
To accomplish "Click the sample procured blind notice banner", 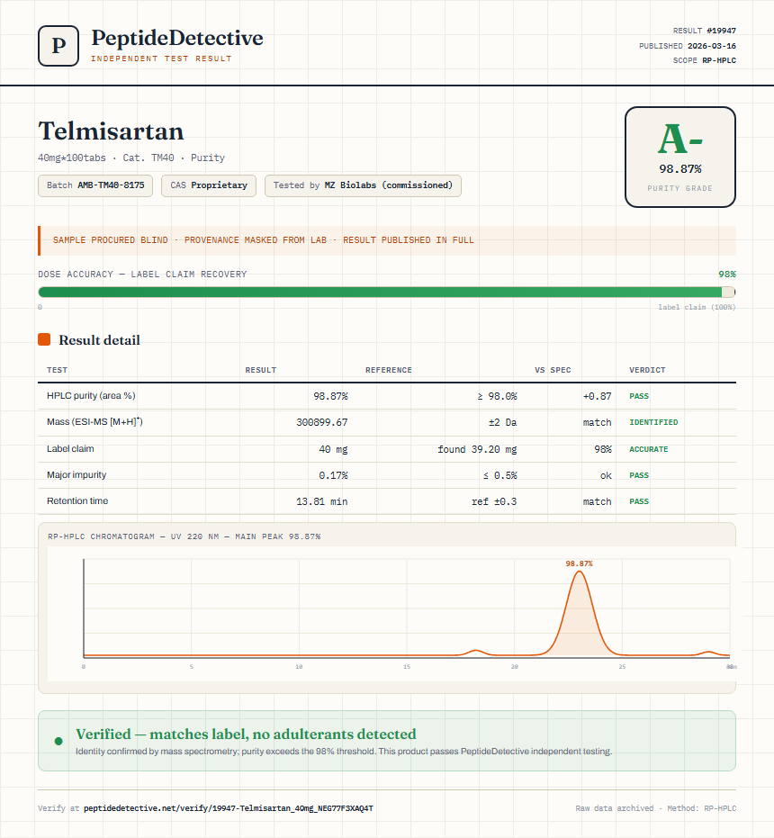I will [x=387, y=240].
